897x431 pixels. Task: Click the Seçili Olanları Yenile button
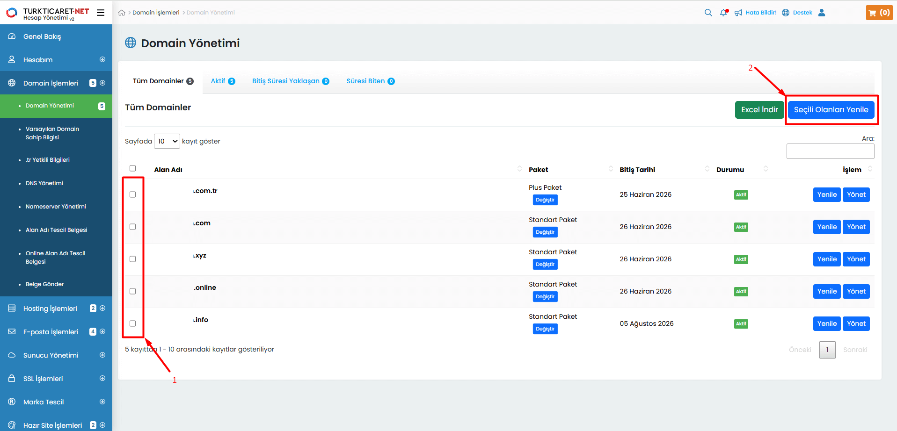click(831, 110)
